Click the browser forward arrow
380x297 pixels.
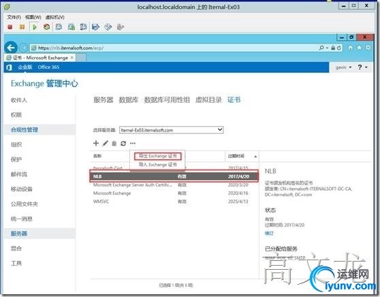24,48
